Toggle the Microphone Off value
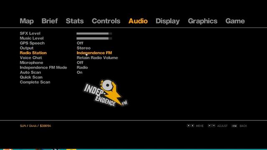The image size is (267, 150). point(80,62)
